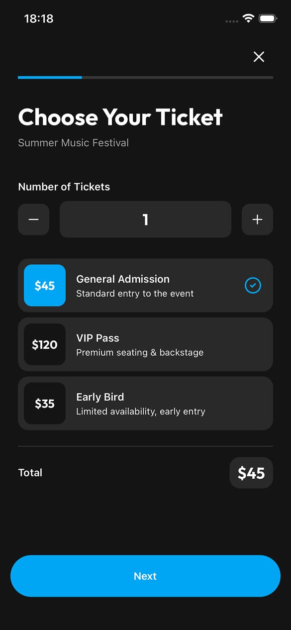Select the Early Bird ticket
The height and width of the screenshot is (630, 291).
pos(145,404)
